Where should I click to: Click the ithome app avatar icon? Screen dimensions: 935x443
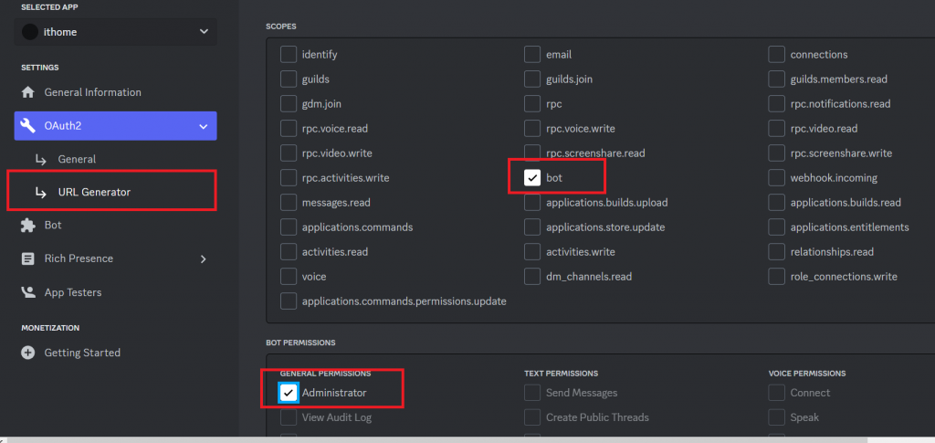[30, 32]
